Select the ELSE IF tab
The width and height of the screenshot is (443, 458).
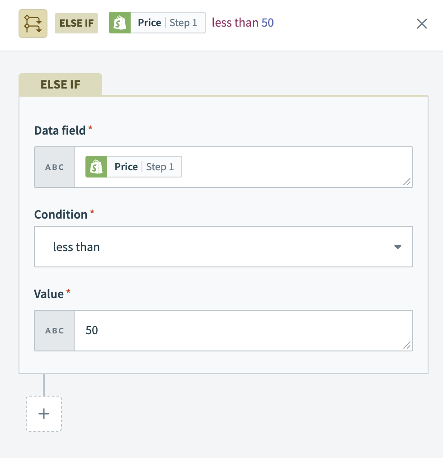(x=61, y=84)
